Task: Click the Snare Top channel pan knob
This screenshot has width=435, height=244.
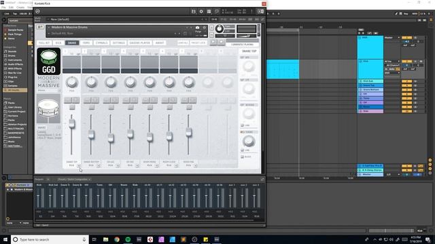Action: pos(72,82)
